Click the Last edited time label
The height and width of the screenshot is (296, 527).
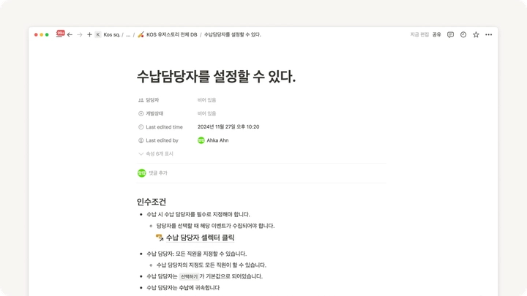pyautogui.click(x=165, y=127)
